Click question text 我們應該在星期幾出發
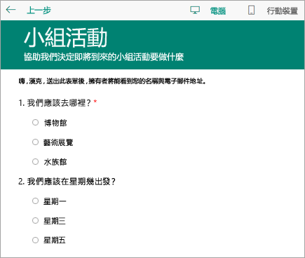Viewport: 305px width, 258px height. pyautogui.click(x=72, y=182)
